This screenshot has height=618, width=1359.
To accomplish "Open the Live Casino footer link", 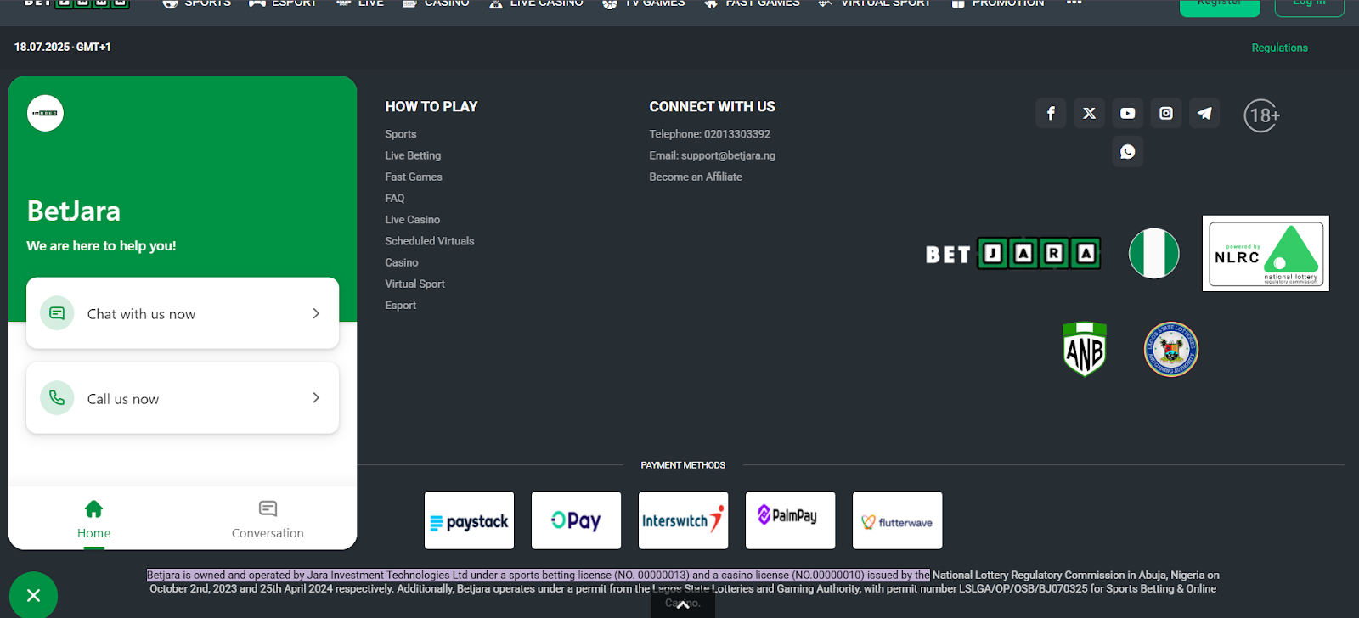I will pos(413,220).
